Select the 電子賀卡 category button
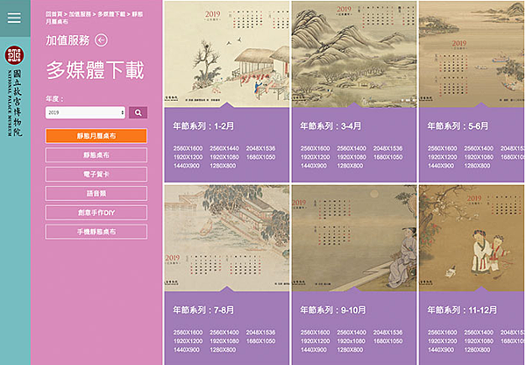 (96, 175)
